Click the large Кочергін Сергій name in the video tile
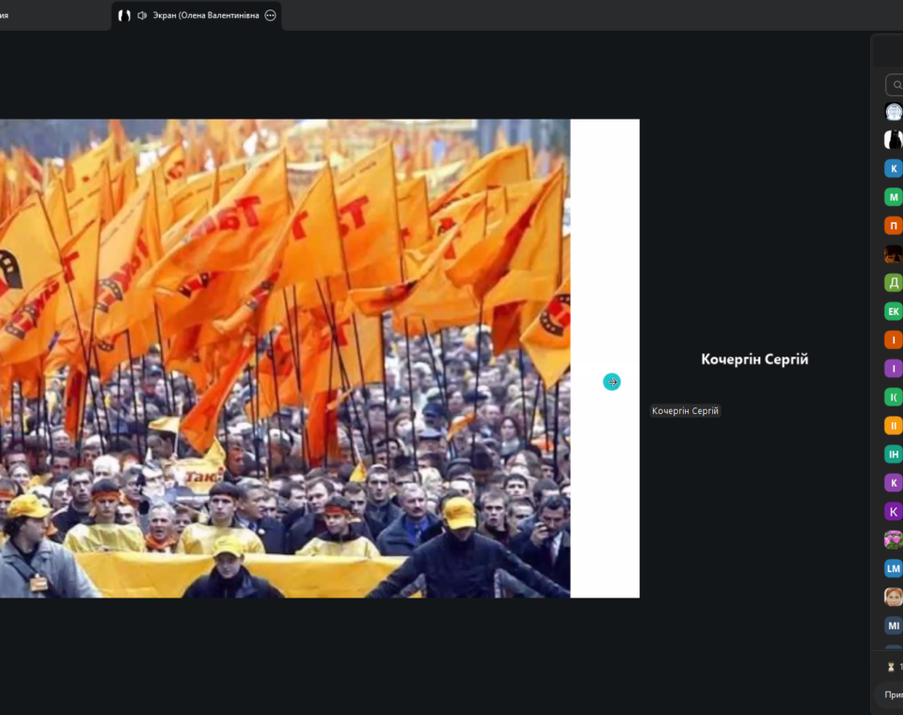 754,359
